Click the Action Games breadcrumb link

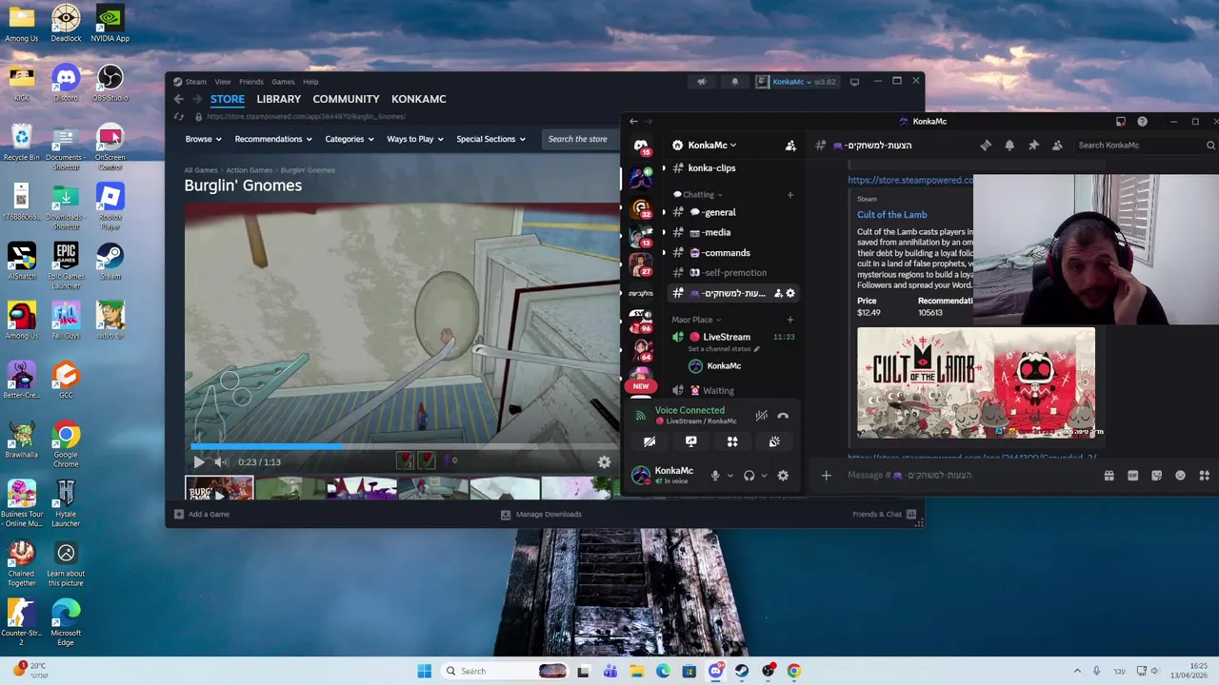[x=249, y=170]
